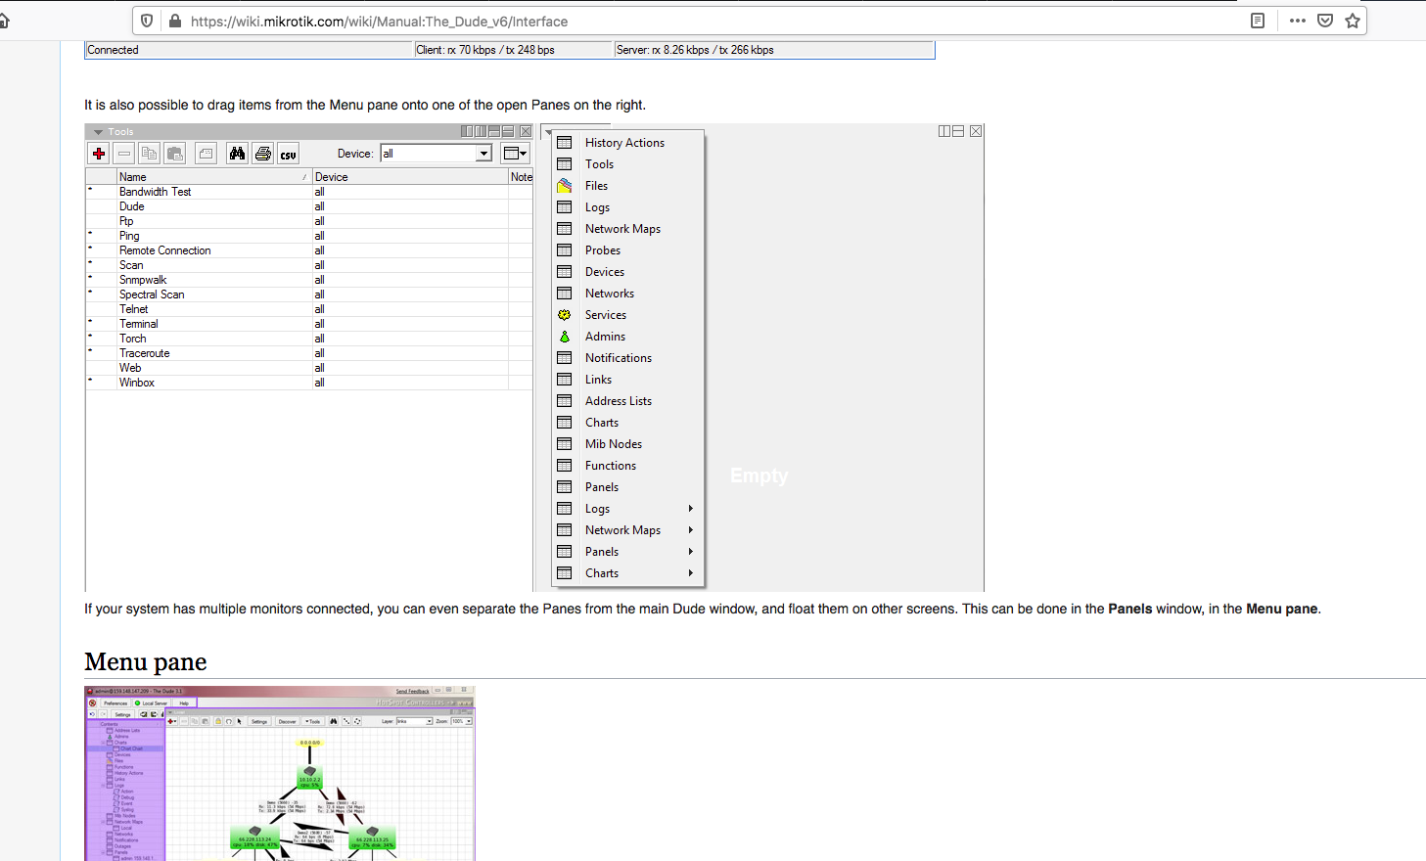Viewport: 1426px width, 861px height.
Task: Choose Functions in the pane menu
Action: pos(628,466)
